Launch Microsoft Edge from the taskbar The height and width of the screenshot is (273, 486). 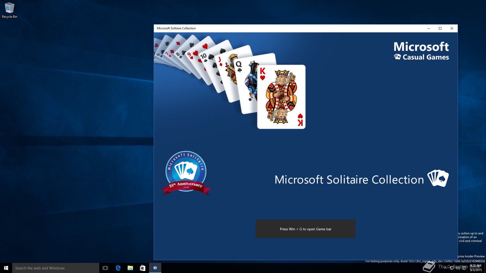118,268
